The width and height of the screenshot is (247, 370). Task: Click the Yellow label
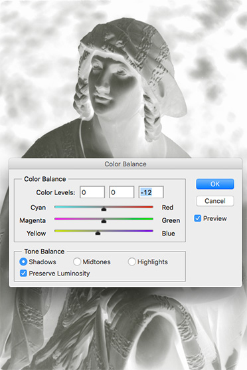36,234
